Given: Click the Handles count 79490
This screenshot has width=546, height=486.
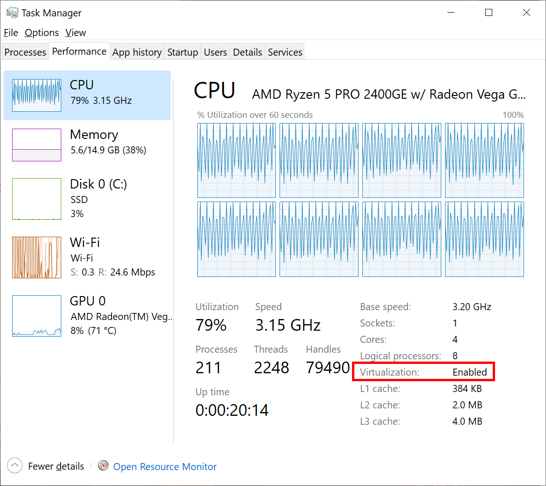Looking at the screenshot, I should [328, 368].
